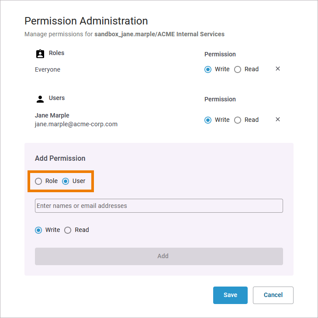Viewport: 318px width, 318px height.
Task: Click the Users person icon
Action: click(x=40, y=99)
